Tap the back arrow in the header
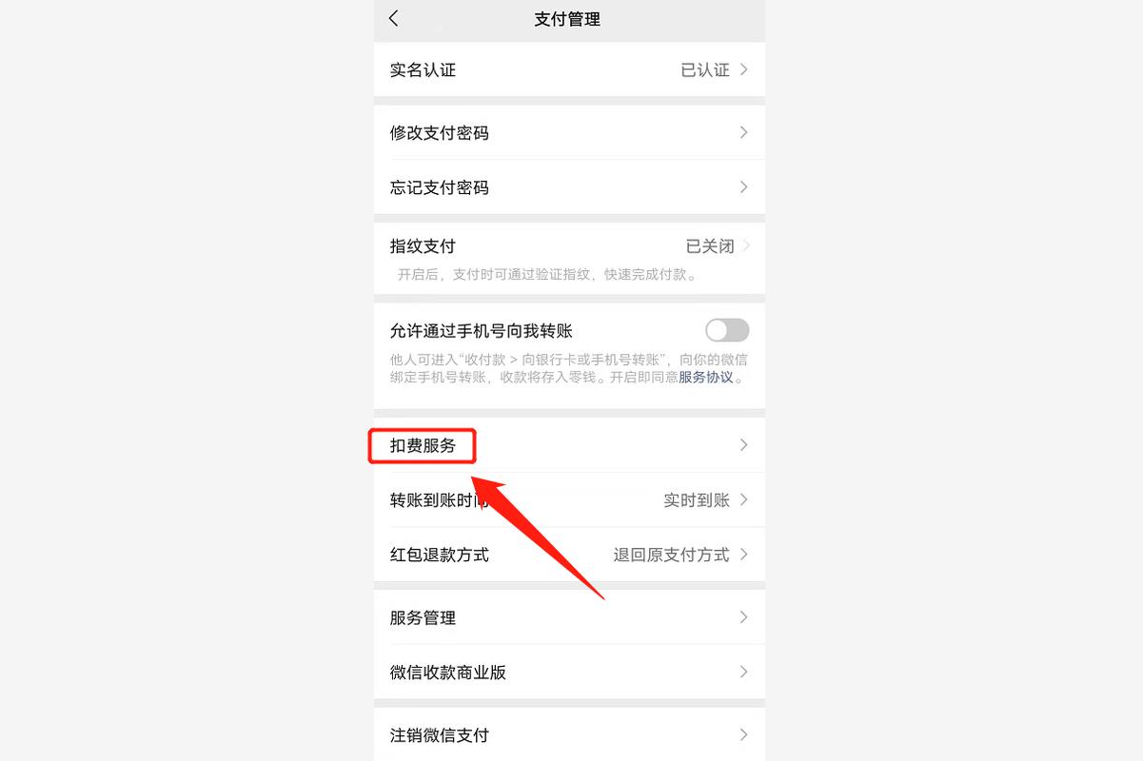Image resolution: width=1143 pixels, height=761 pixels. coord(394,19)
